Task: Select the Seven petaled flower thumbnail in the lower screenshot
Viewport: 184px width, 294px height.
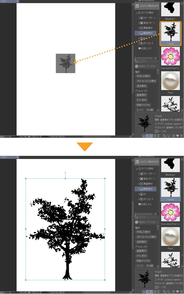Action: 170,212
